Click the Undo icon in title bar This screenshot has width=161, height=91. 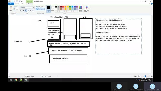(12, 1)
